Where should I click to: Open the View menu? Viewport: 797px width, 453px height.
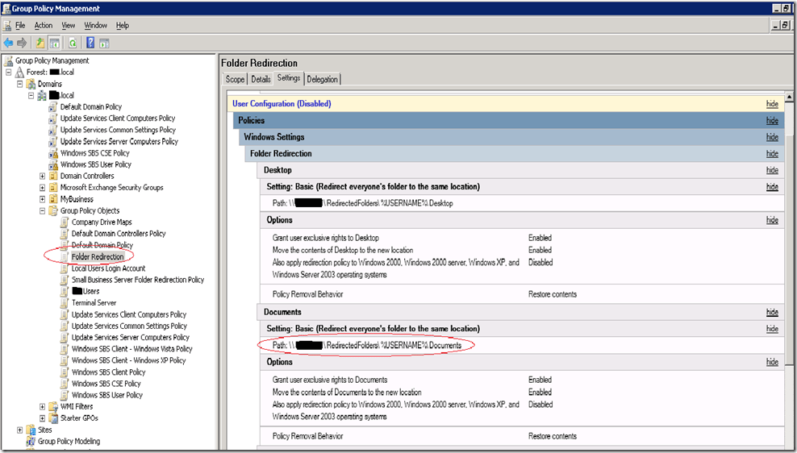pos(69,26)
